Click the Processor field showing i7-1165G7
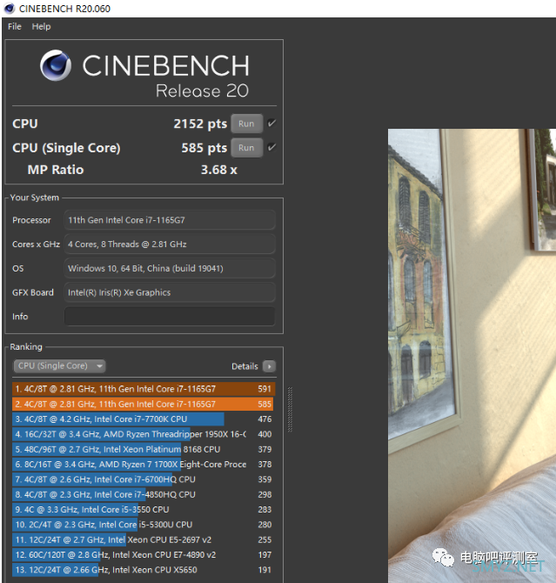556x583 pixels. tap(170, 220)
